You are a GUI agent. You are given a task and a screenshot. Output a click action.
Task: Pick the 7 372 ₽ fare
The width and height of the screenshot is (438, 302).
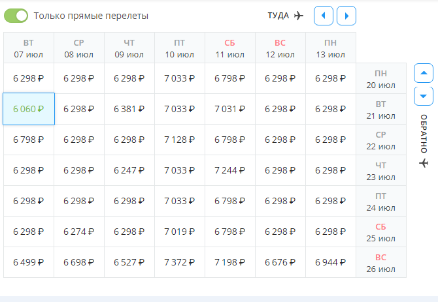(x=180, y=262)
